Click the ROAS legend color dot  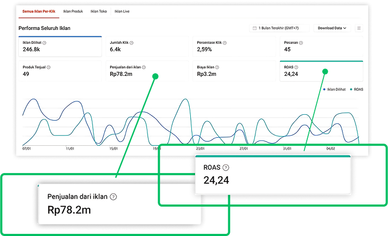pos(351,89)
